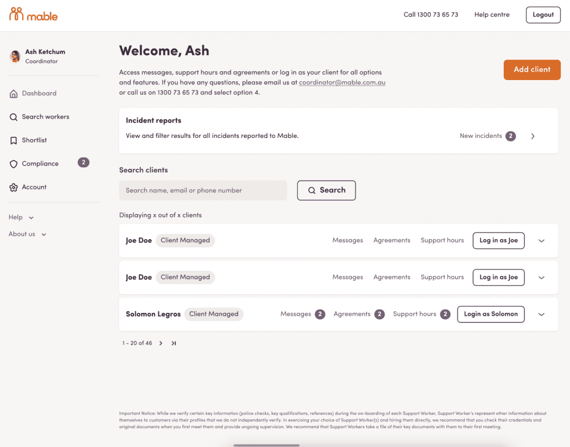Expand the first Joe Doe row
Screen dimensions: 570x447
click(541, 241)
